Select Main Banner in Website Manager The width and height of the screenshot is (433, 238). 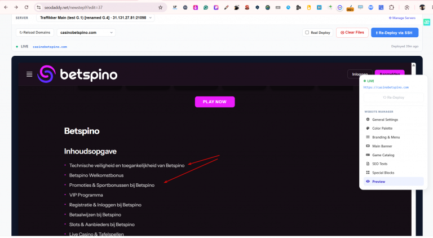click(x=394, y=146)
